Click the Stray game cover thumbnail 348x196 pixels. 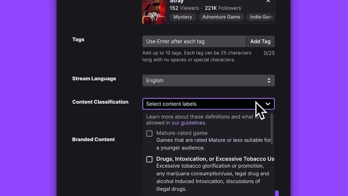pos(154,12)
